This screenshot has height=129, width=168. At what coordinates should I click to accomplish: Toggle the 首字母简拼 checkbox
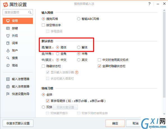tap(48, 101)
